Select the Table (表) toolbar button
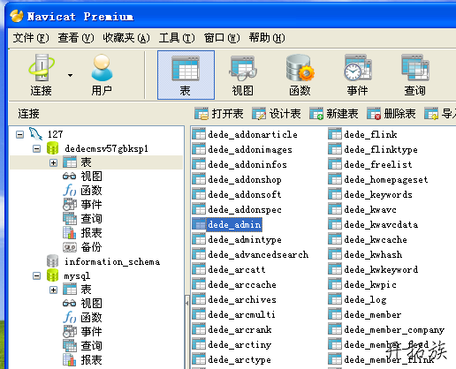 point(186,75)
